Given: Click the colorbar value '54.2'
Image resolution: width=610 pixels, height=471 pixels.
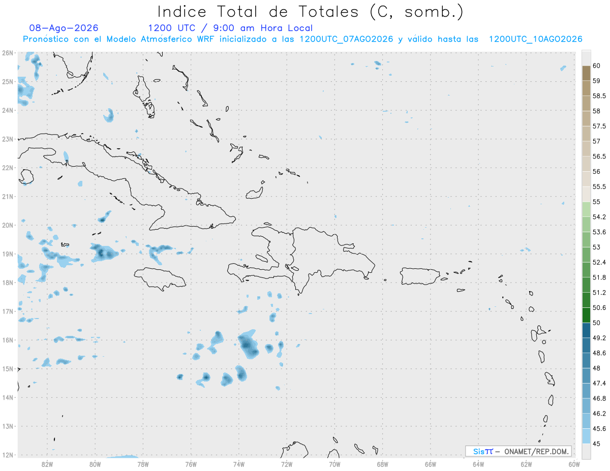Looking at the screenshot, I should click(599, 217).
